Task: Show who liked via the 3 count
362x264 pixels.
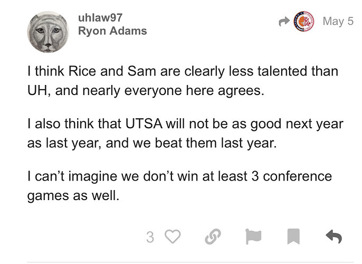Action: (150, 237)
